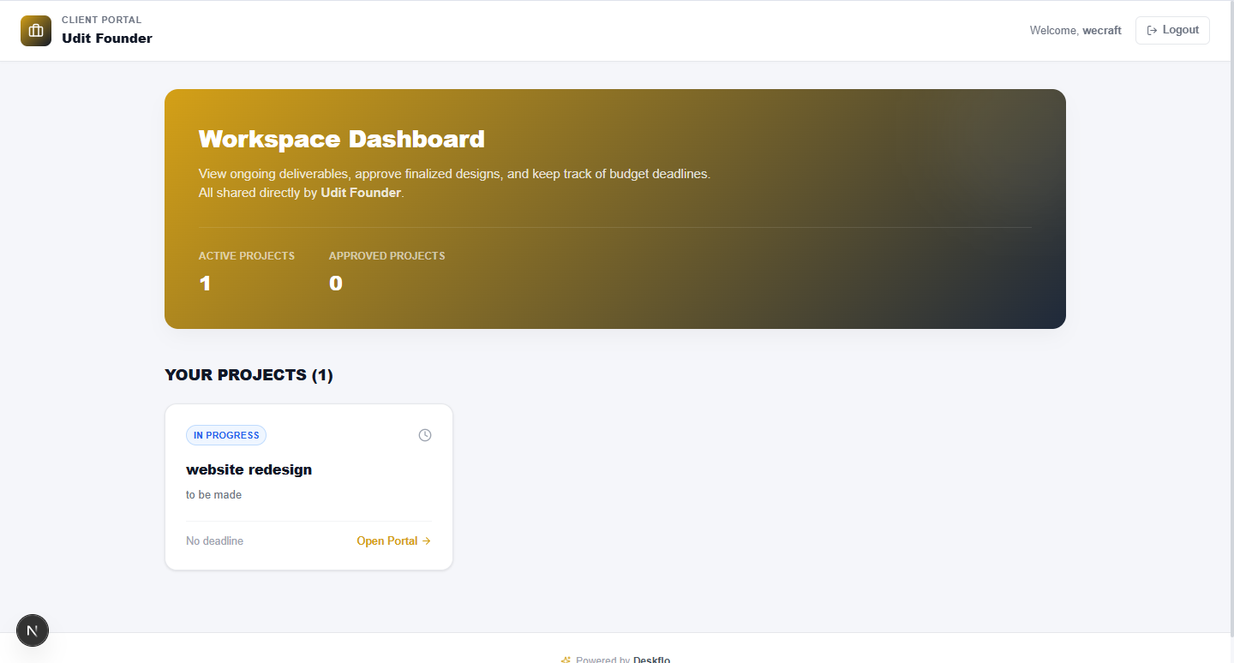Click the IN PROGRESS status badge
Viewport: 1234px width, 663px height.
(x=226, y=435)
